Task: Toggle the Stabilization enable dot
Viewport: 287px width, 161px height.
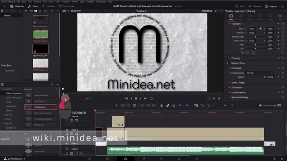Action: click(x=229, y=88)
